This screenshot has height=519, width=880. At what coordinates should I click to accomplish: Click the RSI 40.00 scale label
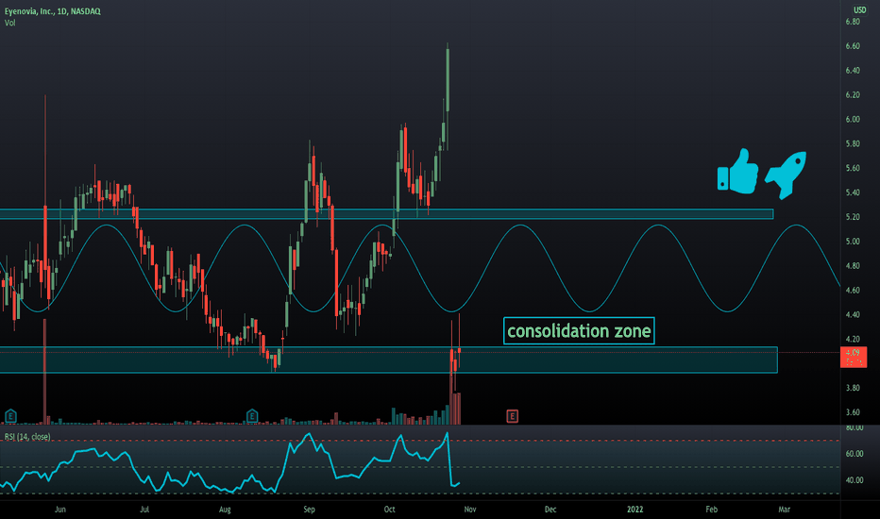point(855,480)
